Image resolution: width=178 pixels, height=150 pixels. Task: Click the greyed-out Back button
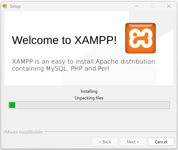click(105, 142)
